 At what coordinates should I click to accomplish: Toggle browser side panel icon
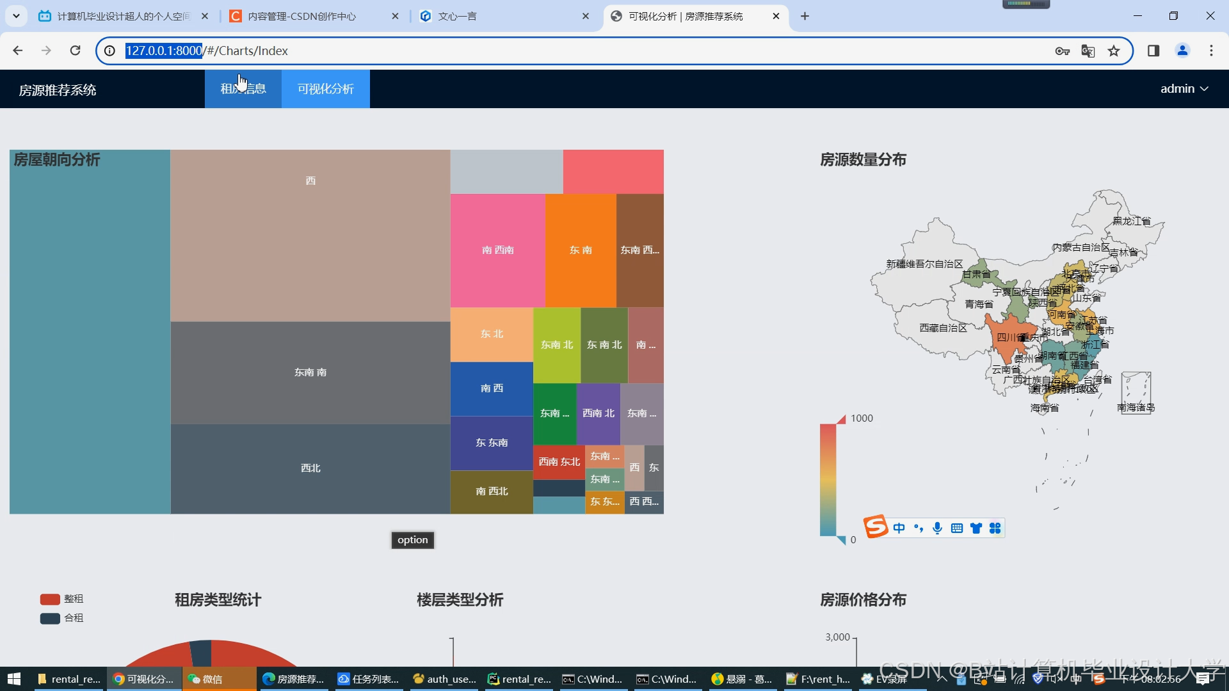pos(1153,51)
